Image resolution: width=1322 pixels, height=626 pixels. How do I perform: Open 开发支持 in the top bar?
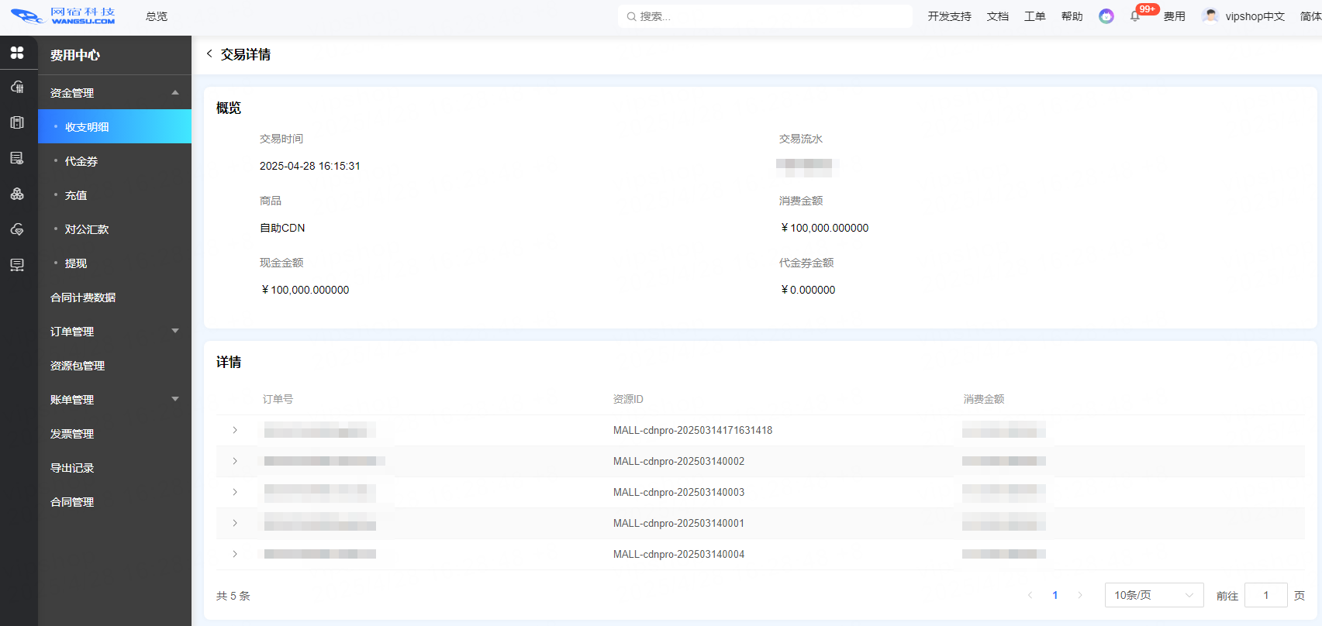point(949,16)
